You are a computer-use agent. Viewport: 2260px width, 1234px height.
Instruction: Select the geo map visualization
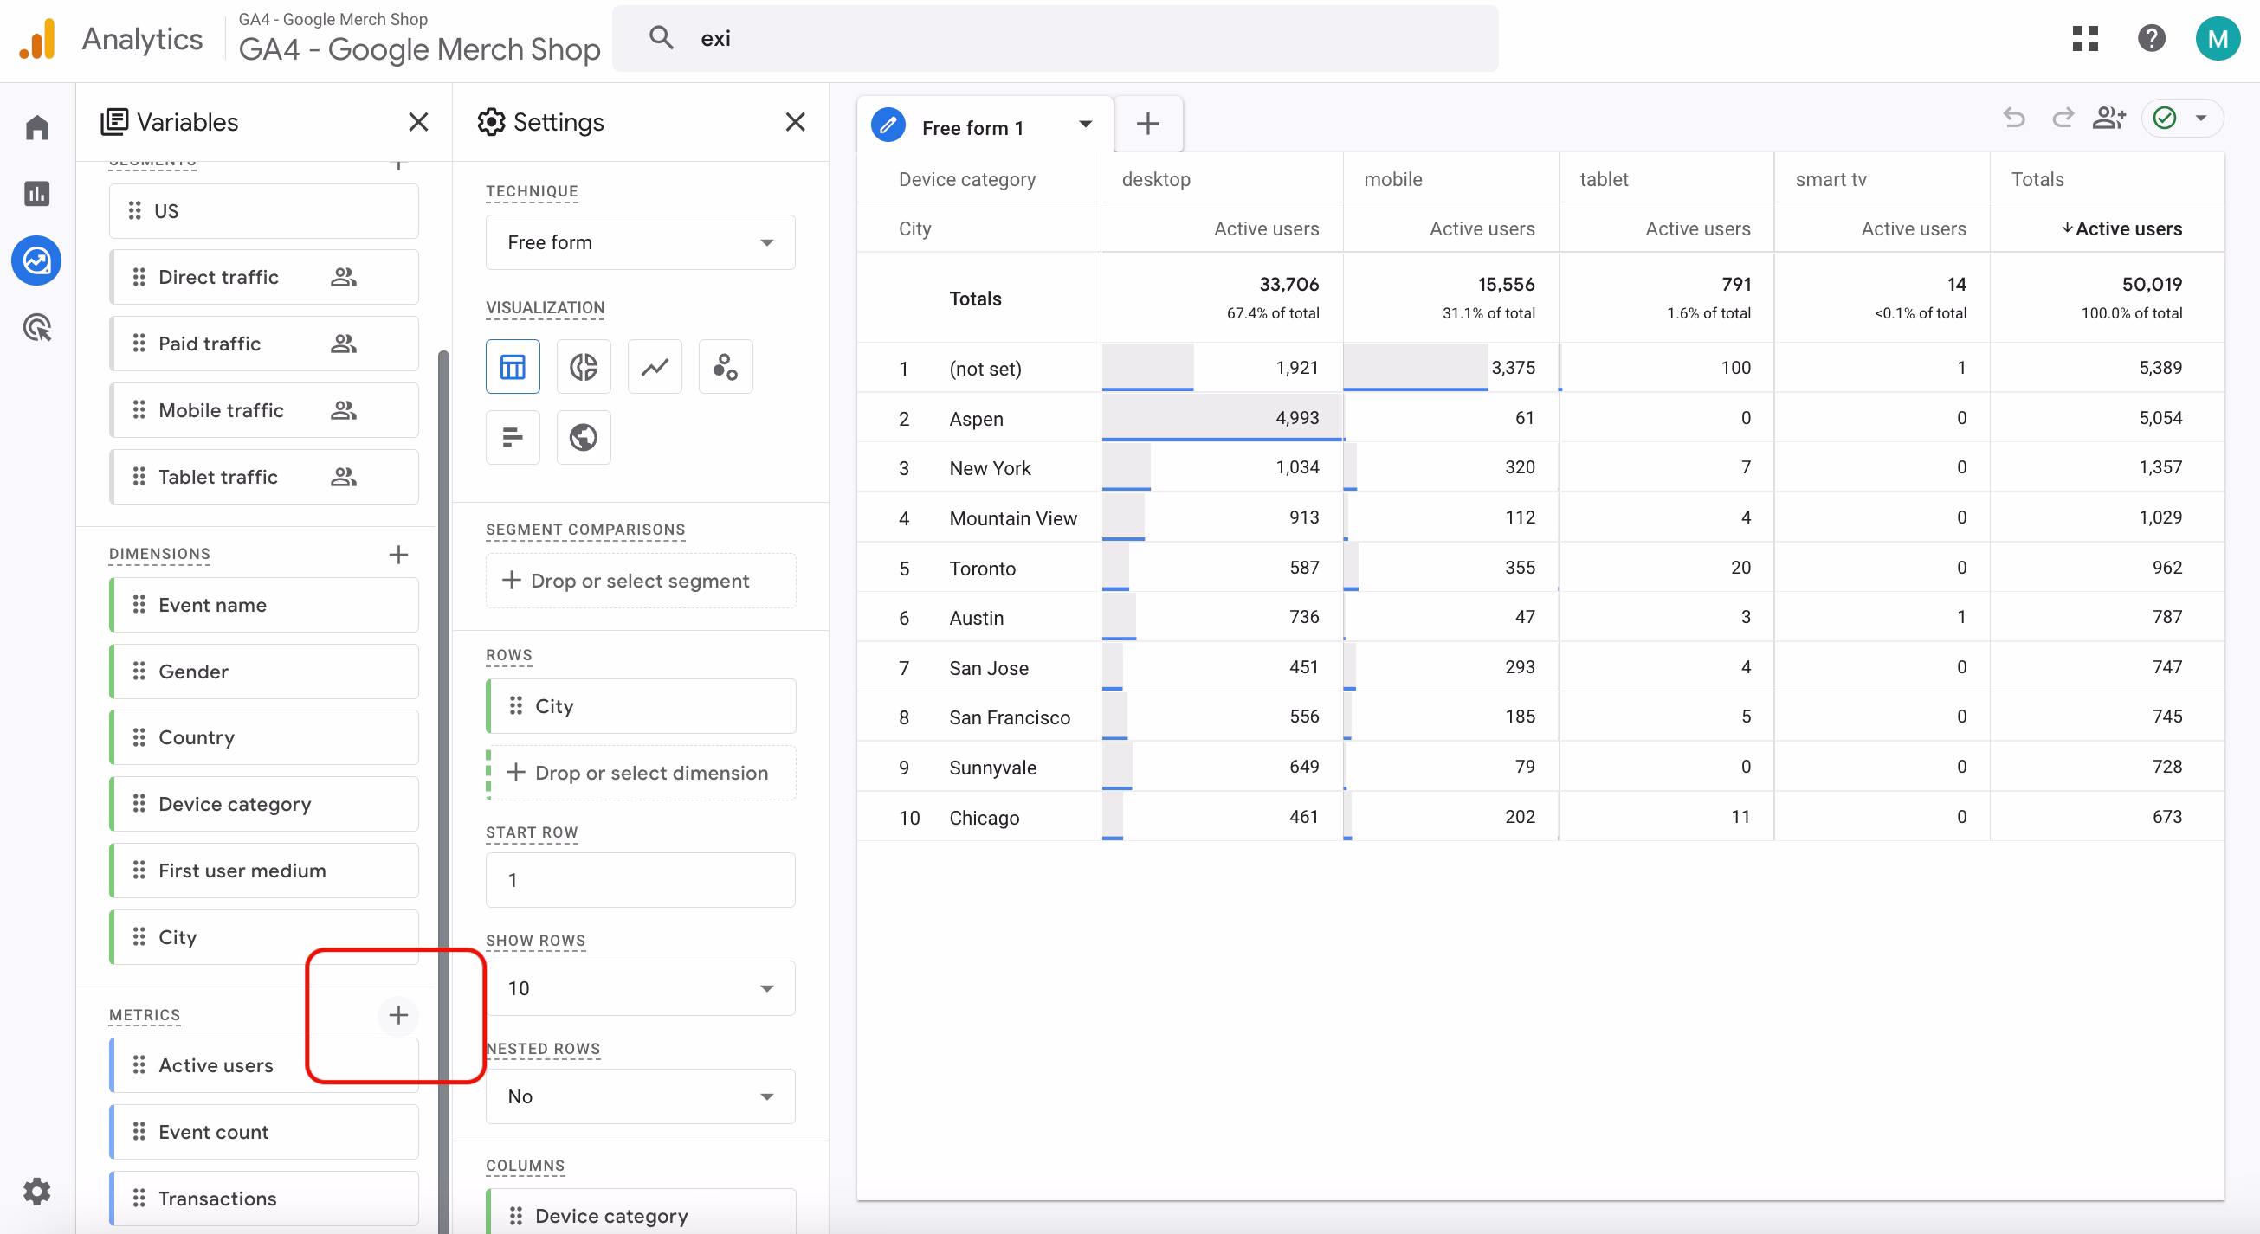pos(584,437)
